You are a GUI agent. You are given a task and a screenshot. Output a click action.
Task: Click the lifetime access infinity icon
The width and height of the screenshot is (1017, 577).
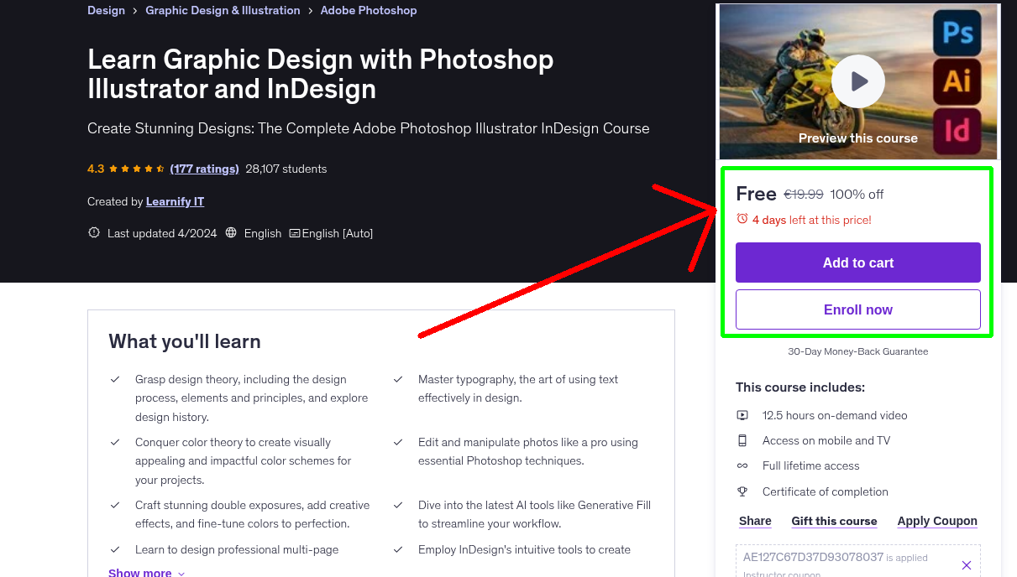point(743,465)
